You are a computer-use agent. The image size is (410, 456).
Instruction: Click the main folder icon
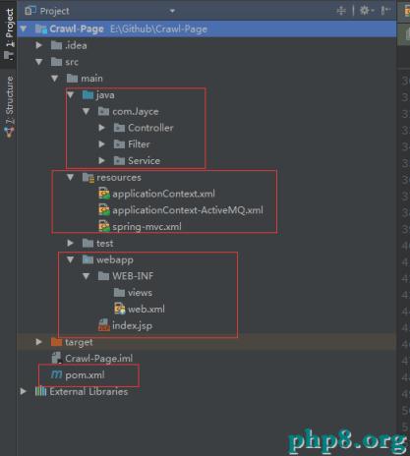72,79
